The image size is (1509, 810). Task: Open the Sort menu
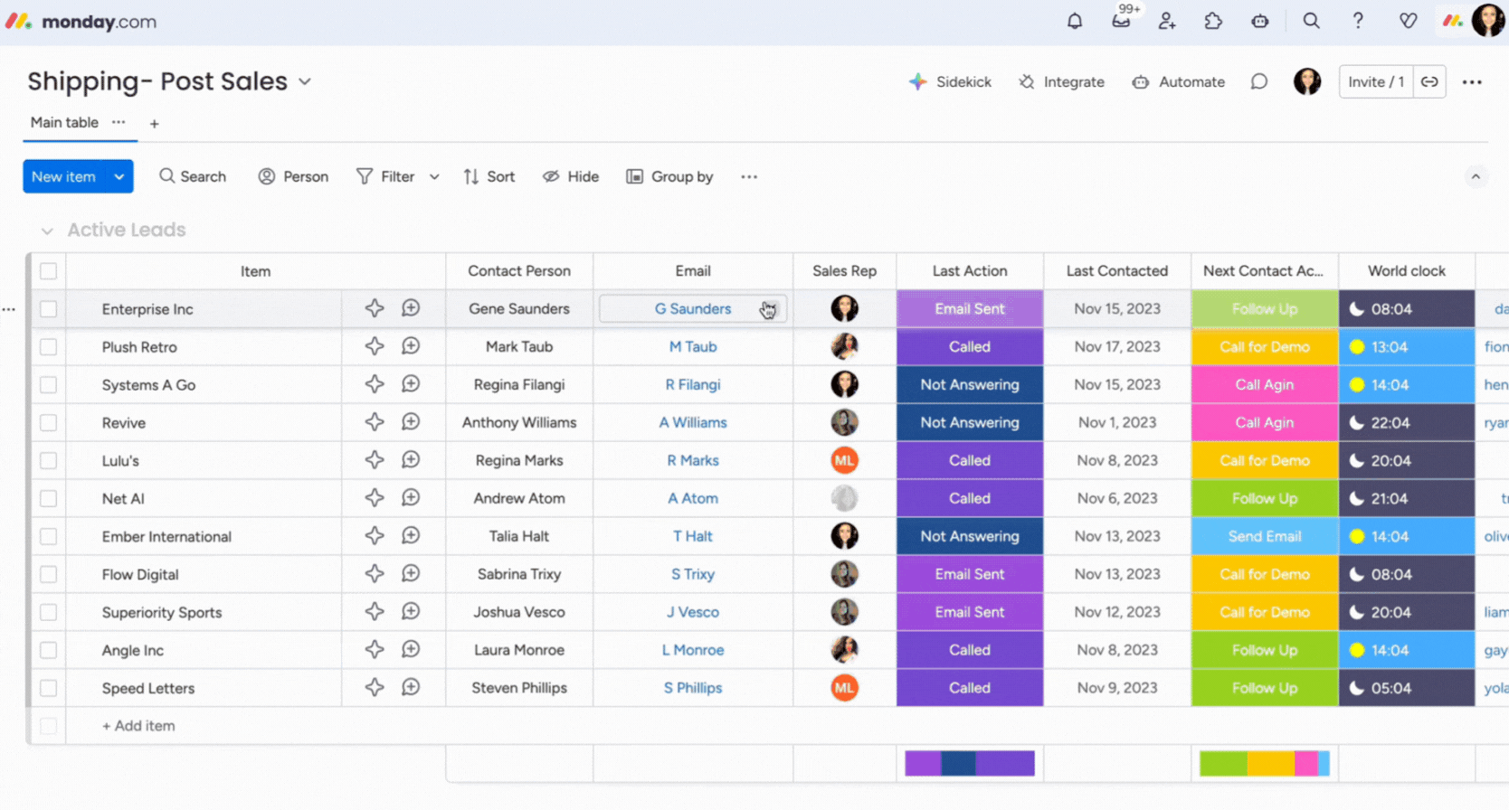(489, 177)
